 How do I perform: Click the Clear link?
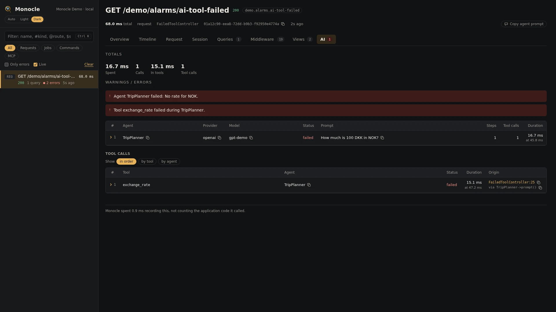[x=89, y=65]
